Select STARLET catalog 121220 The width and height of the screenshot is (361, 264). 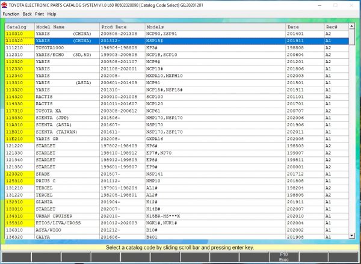coord(176,146)
